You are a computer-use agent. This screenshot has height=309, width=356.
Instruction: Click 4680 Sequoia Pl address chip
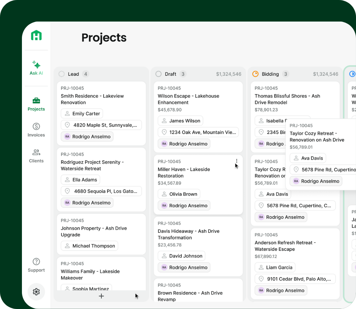tap(101, 191)
